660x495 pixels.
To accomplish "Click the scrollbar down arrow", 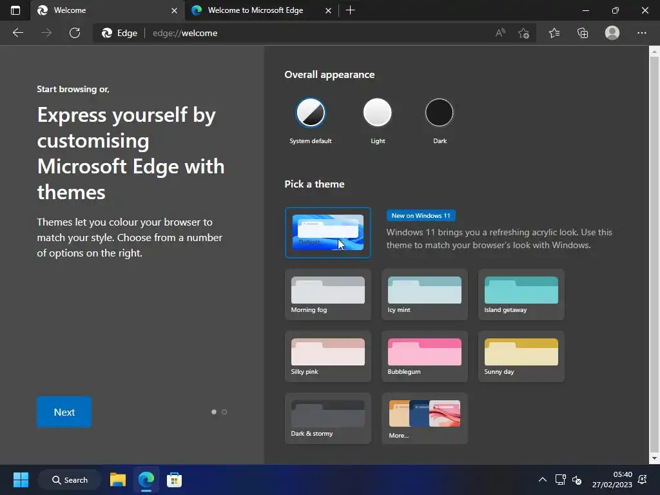I will tap(654, 458).
